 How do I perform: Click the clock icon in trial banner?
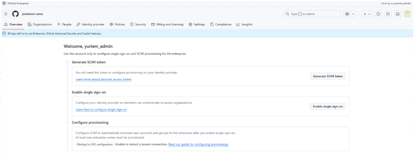pyautogui.click(x=4, y=33)
